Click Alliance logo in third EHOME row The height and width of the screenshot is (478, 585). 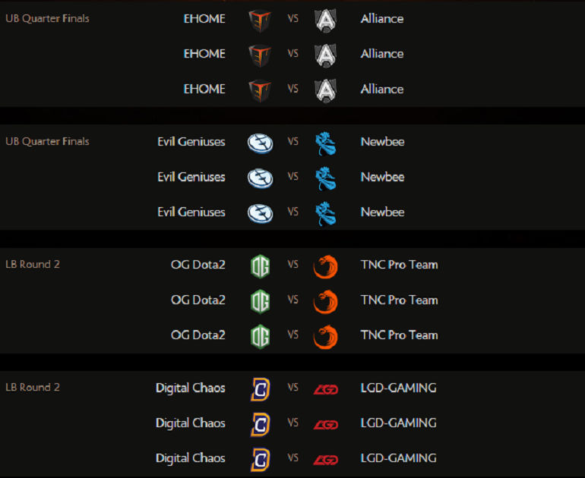point(326,90)
